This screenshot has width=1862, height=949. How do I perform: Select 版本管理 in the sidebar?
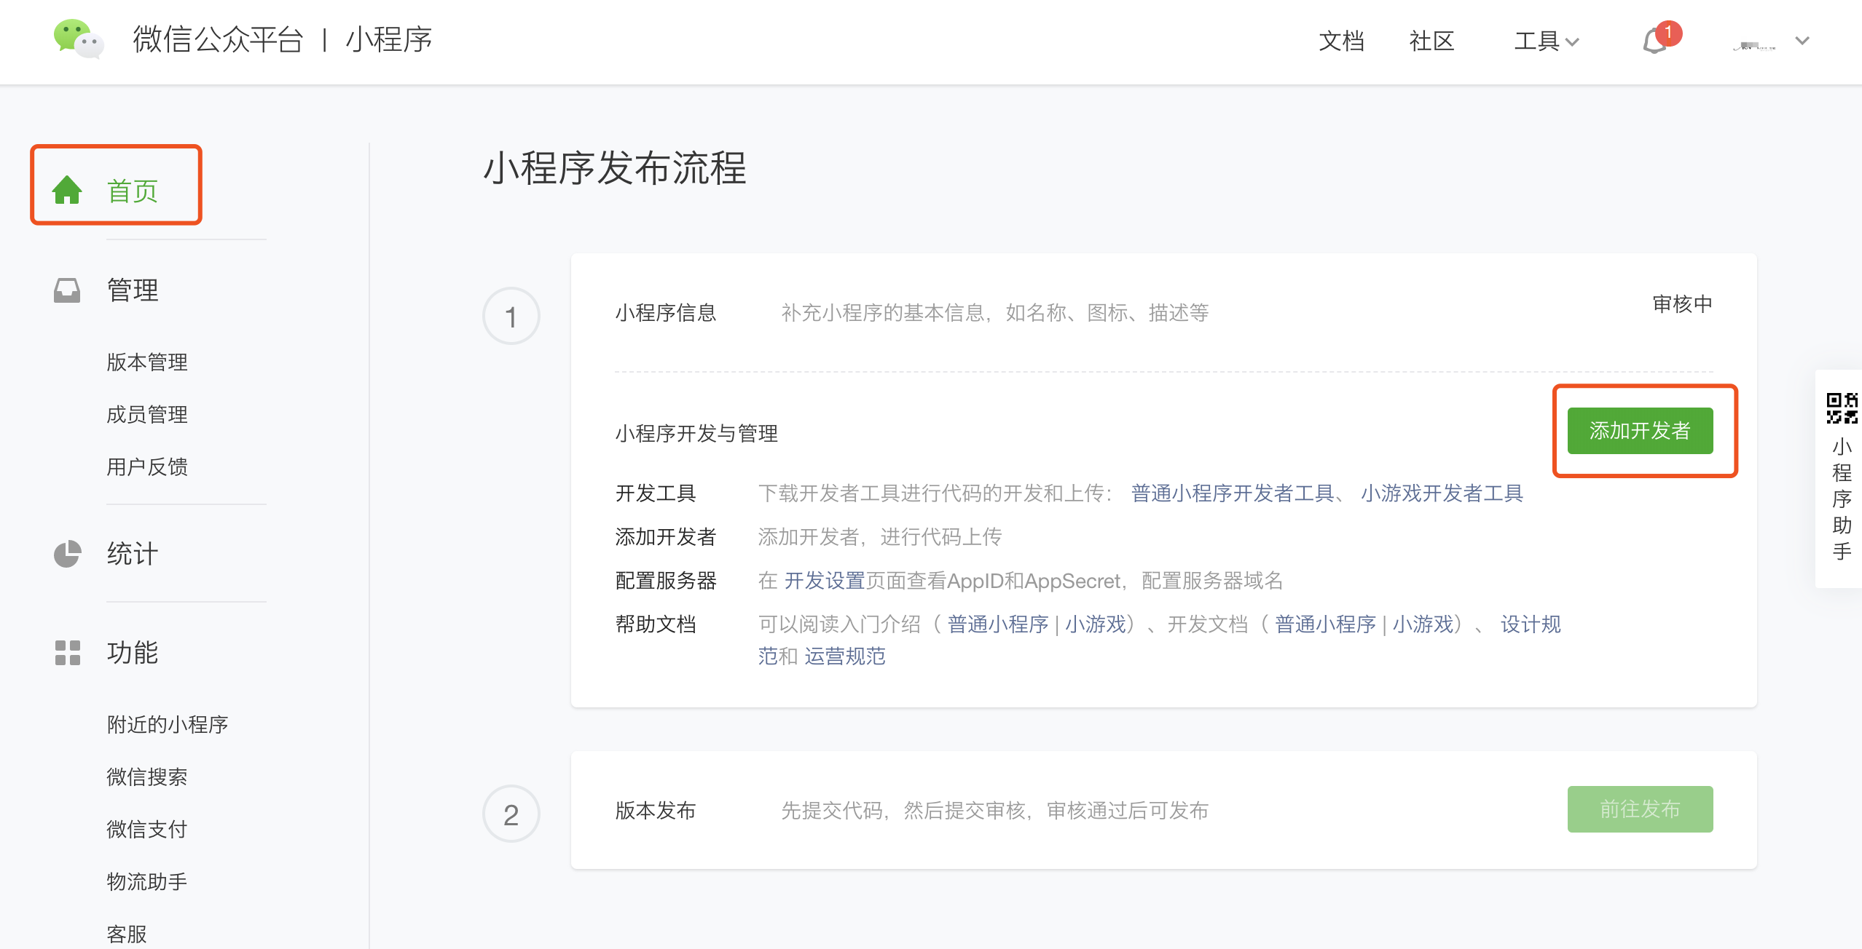(x=147, y=362)
